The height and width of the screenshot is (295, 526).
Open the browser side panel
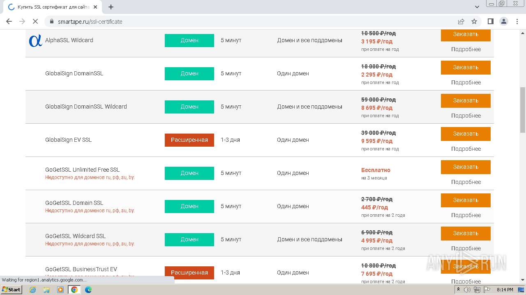tap(490, 21)
